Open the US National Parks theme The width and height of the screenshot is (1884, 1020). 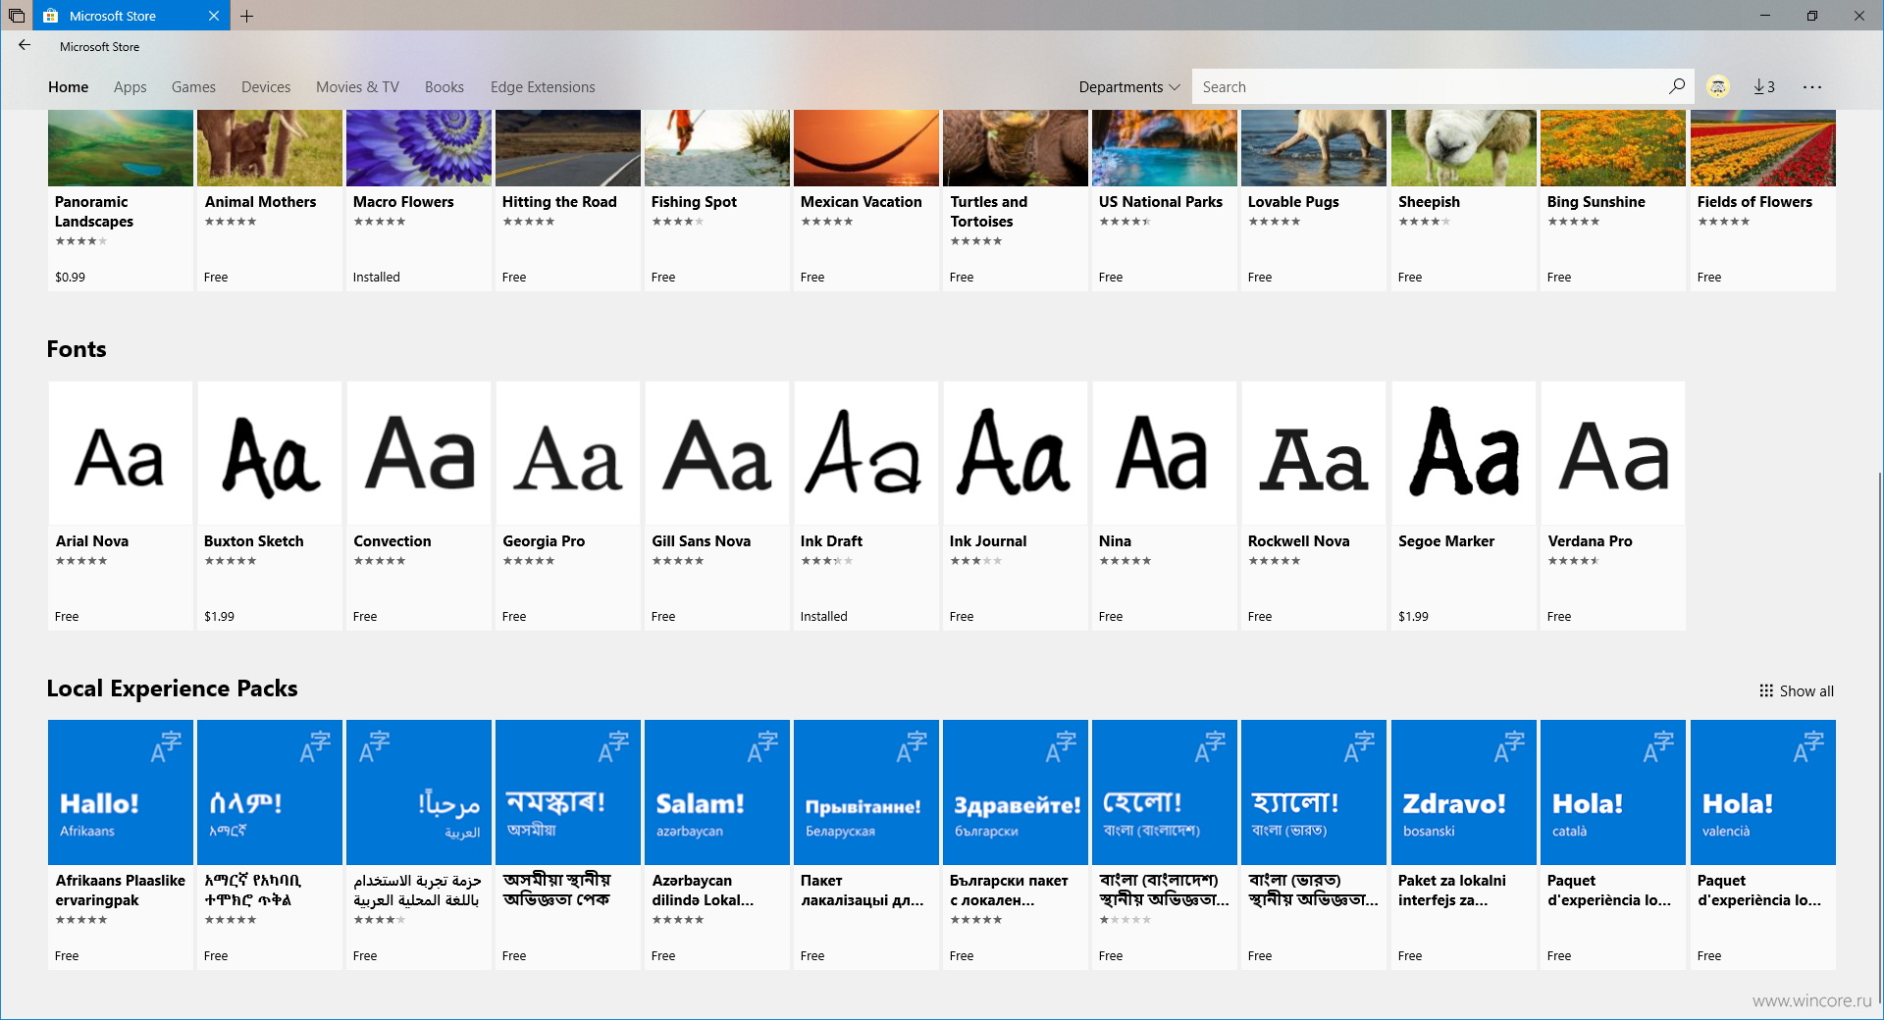point(1165,200)
